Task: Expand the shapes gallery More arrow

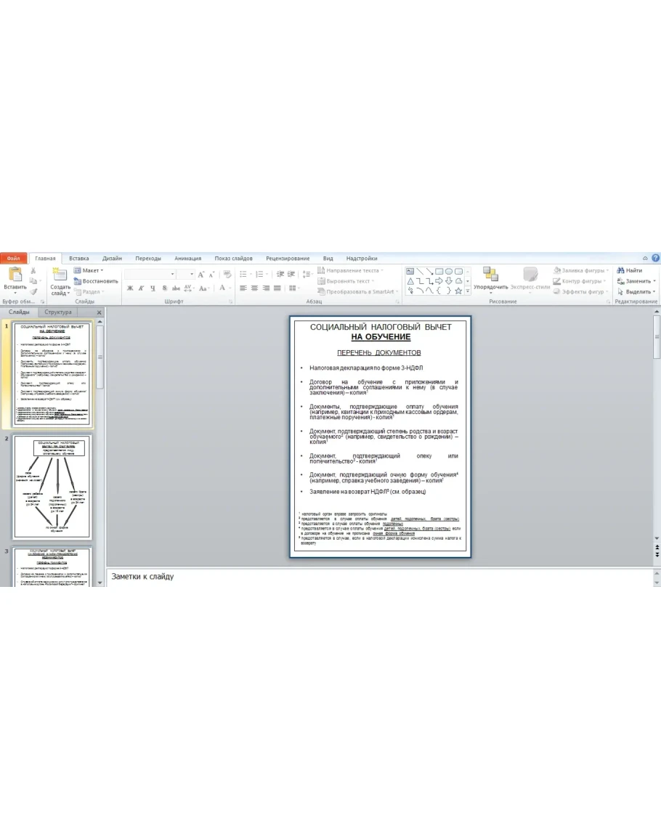Action: 468,291
